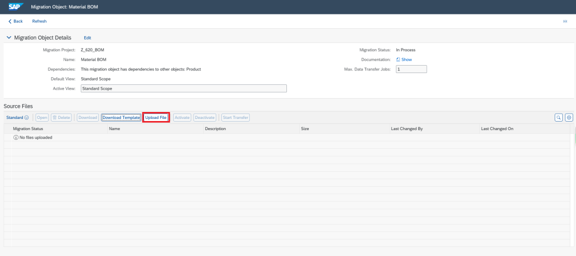The width and height of the screenshot is (576, 256).
Task: Click the Last Changed By column header
Action: (x=434, y=129)
